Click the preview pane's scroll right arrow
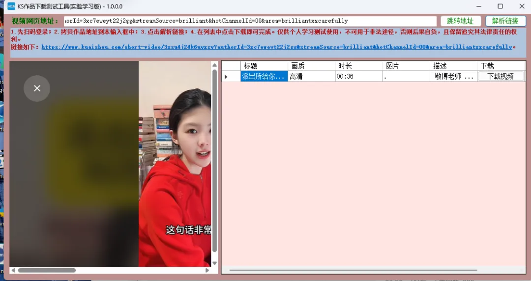531x281 pixels. (x=207, y=270)
